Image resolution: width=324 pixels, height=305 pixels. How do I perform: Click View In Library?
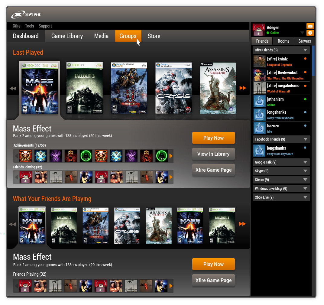pyautogui.click(x=213, y=154)
